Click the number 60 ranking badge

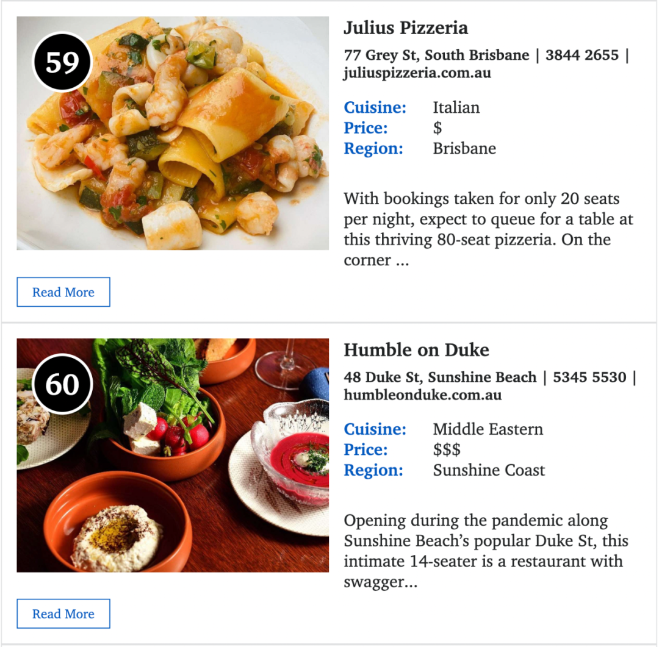pyautogui.click(x=62, y=384)
